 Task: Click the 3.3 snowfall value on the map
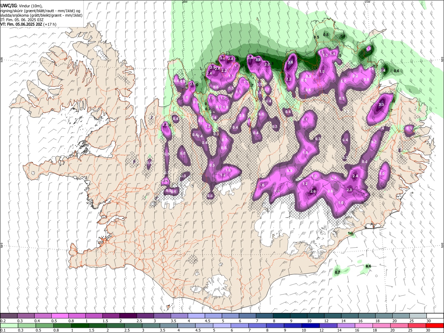coord(381,104)
